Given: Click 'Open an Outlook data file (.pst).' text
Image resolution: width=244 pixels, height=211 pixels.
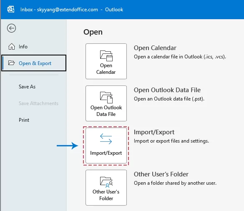Looking at the screenshot, I should (169, 99).
